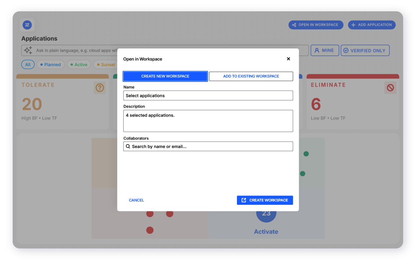Select the Active status filter chip

(x=79, y=65)
